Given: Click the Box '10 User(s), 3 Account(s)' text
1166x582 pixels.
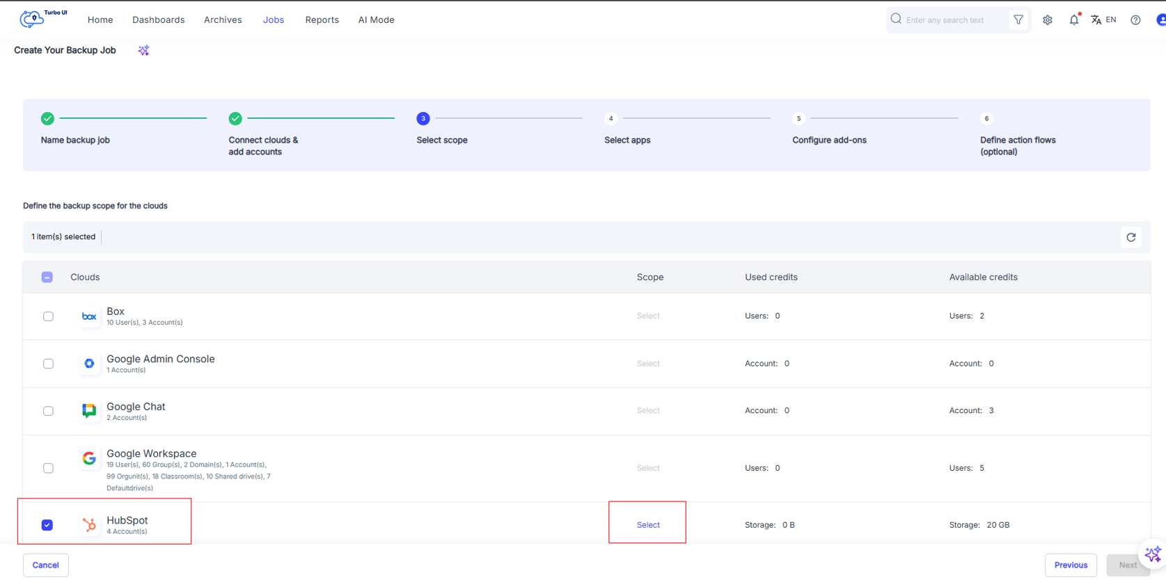Looking at the screenshot, I should pyautogui.click(x=145, y=323).
